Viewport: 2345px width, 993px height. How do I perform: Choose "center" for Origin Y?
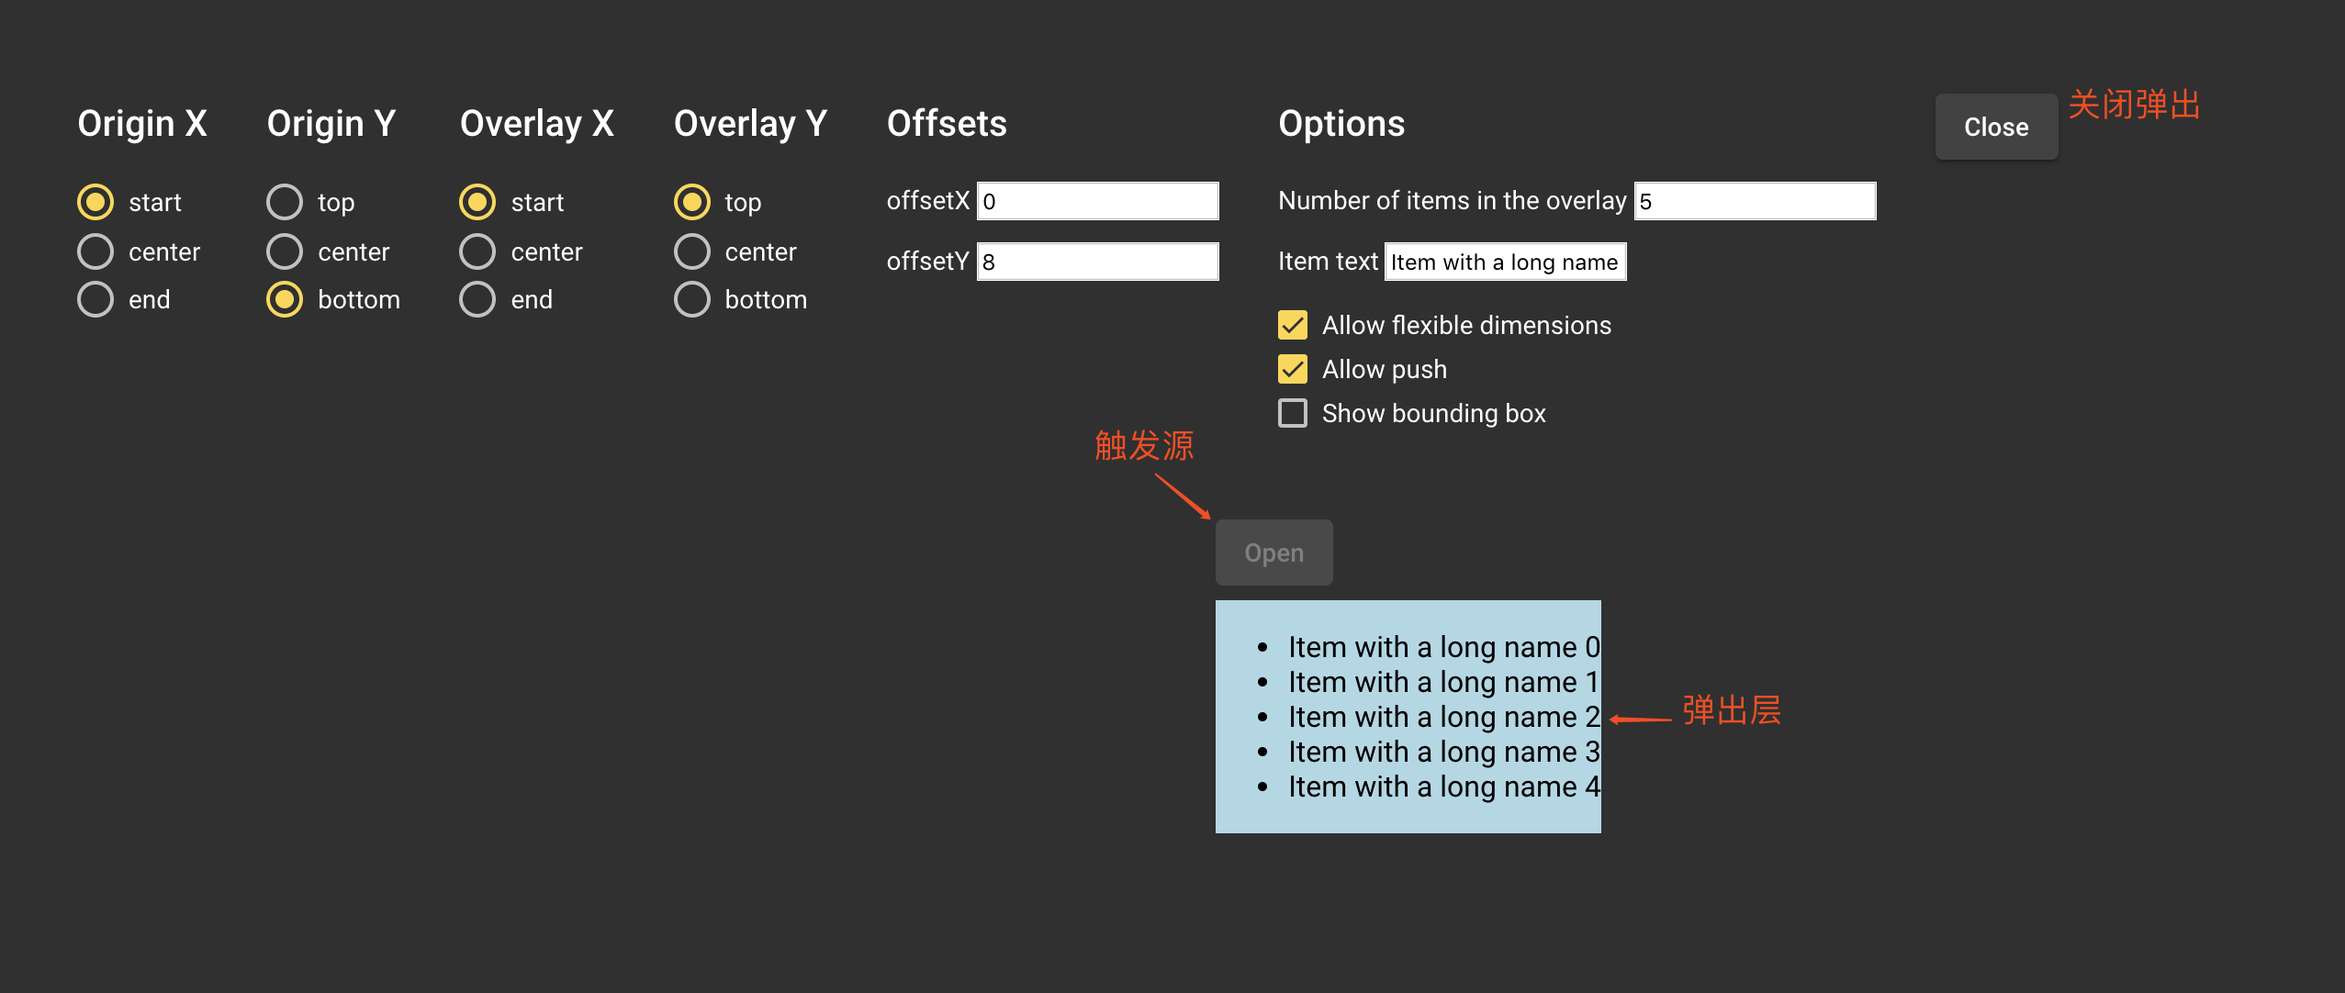click(286, 250)
